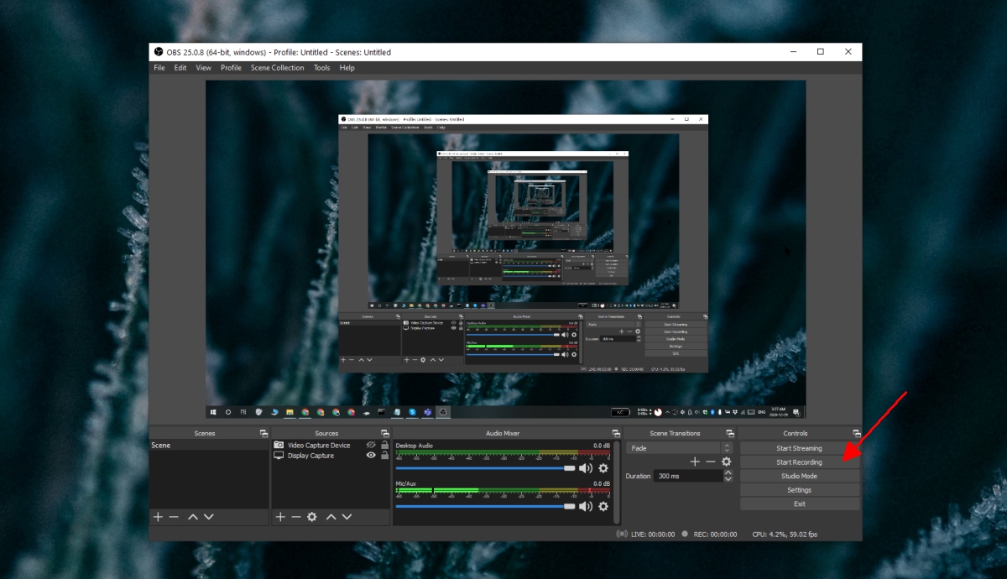Image resolution: width=1007 pixels, height=579 pixels.
Task: Open the Help menu
Action: (x=347, y=68)
